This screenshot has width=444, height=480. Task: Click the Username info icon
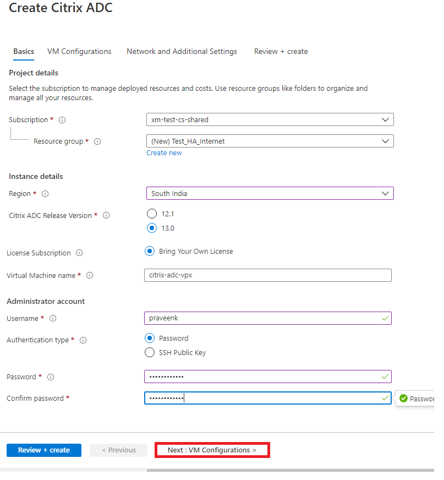coord(53,318)
